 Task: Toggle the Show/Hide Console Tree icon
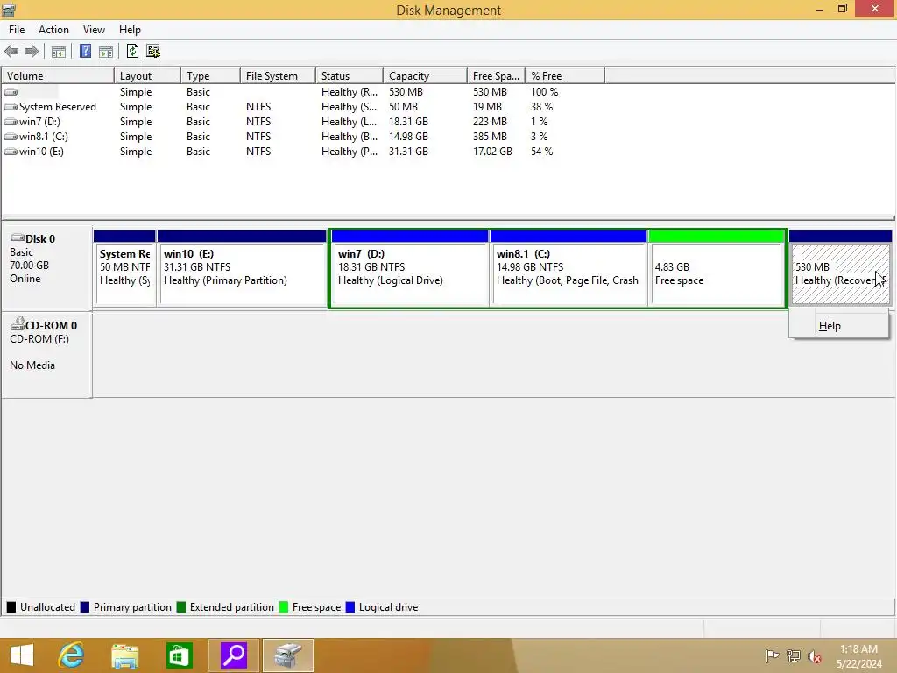[x=59, y=52]
